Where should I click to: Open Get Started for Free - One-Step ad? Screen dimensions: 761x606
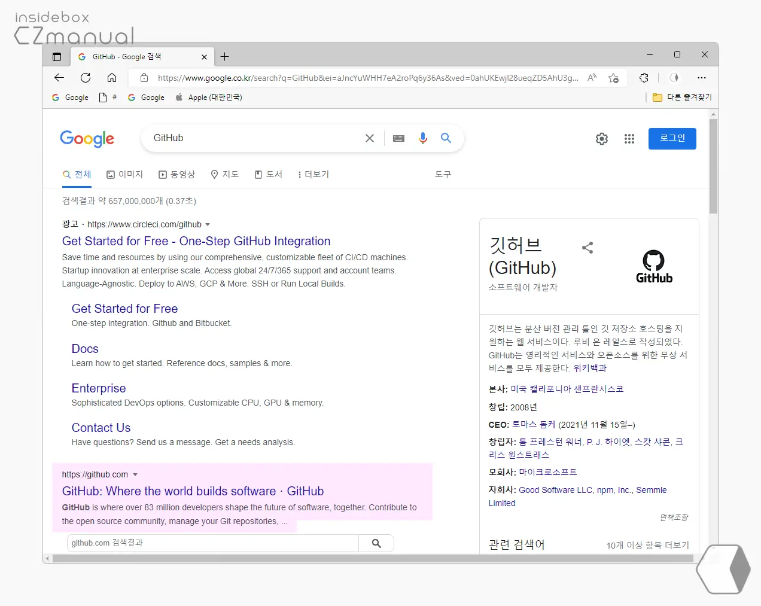tap(196, 241)
